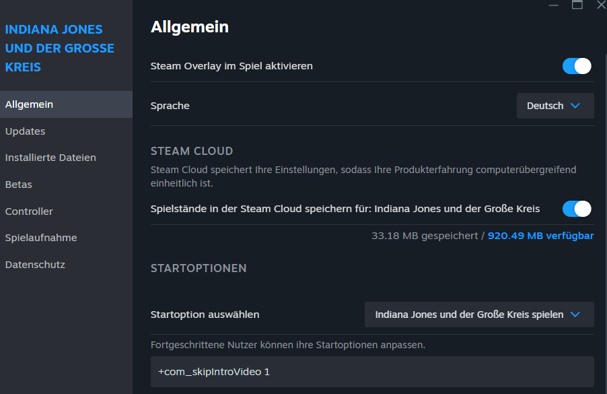Minimize the properties window

554,5
